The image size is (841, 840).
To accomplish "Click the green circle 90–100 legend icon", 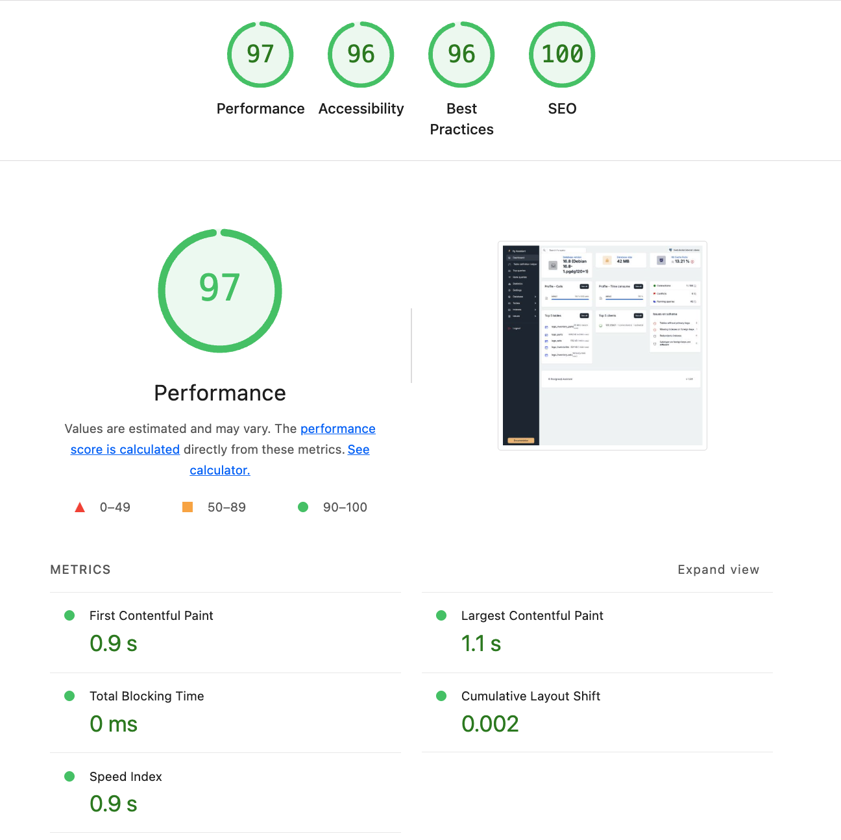I will (303, 507).
